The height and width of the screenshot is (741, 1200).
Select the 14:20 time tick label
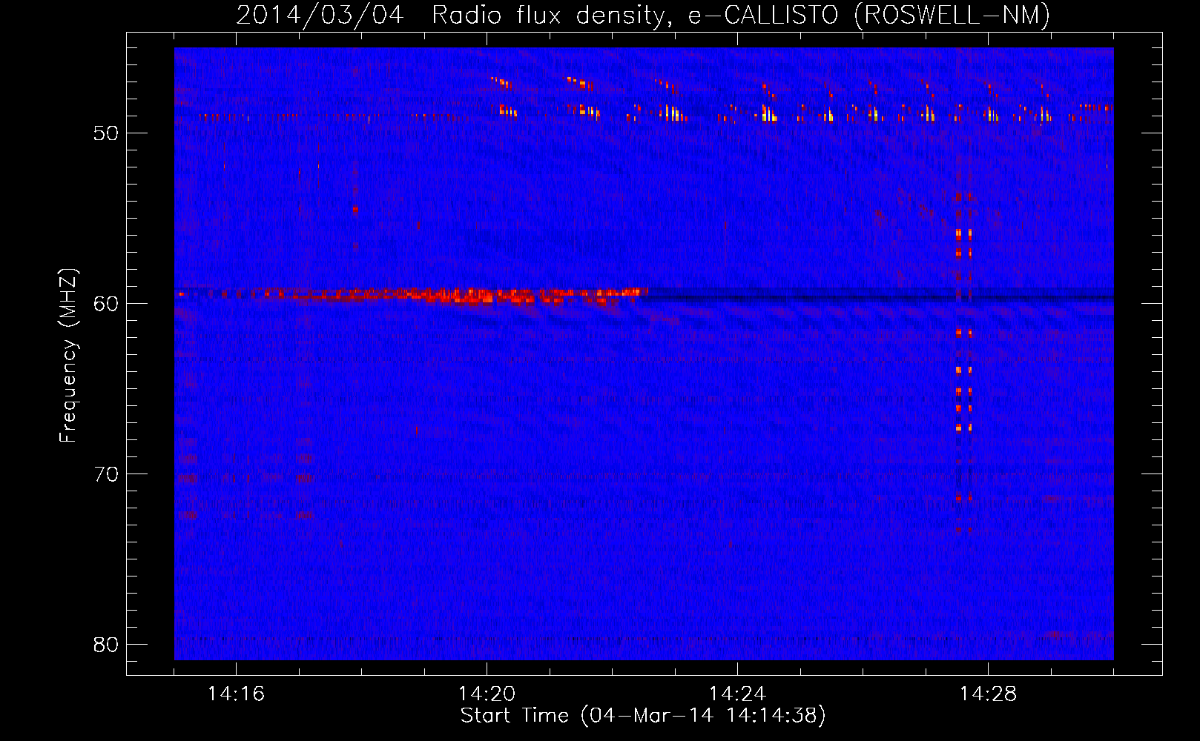(x=487, y=694)
